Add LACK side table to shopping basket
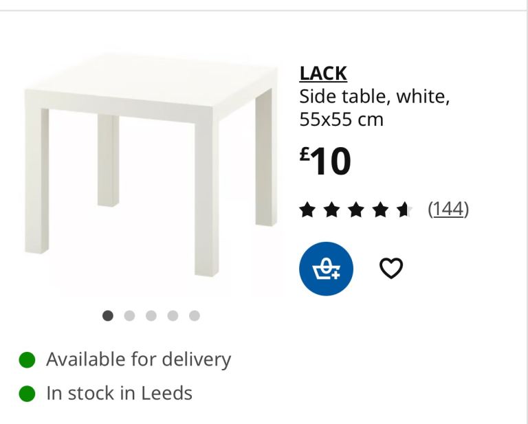Screen dimensions: 528x424 pyautogui.click(x=326, y=269)
